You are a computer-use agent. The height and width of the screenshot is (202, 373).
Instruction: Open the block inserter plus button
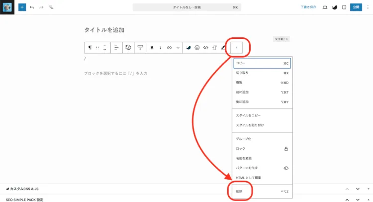[x=22, y=7]
